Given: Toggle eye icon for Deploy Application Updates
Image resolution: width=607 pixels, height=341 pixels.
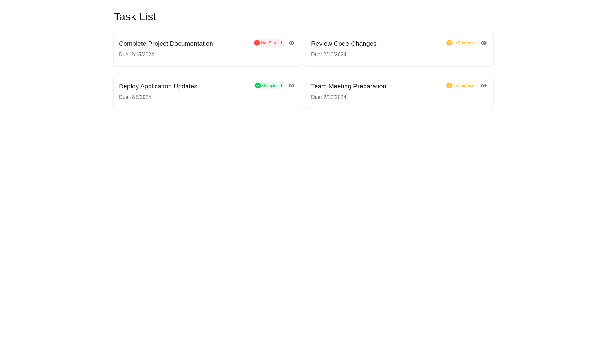Looking at the screenshot, I should (291, 86).
